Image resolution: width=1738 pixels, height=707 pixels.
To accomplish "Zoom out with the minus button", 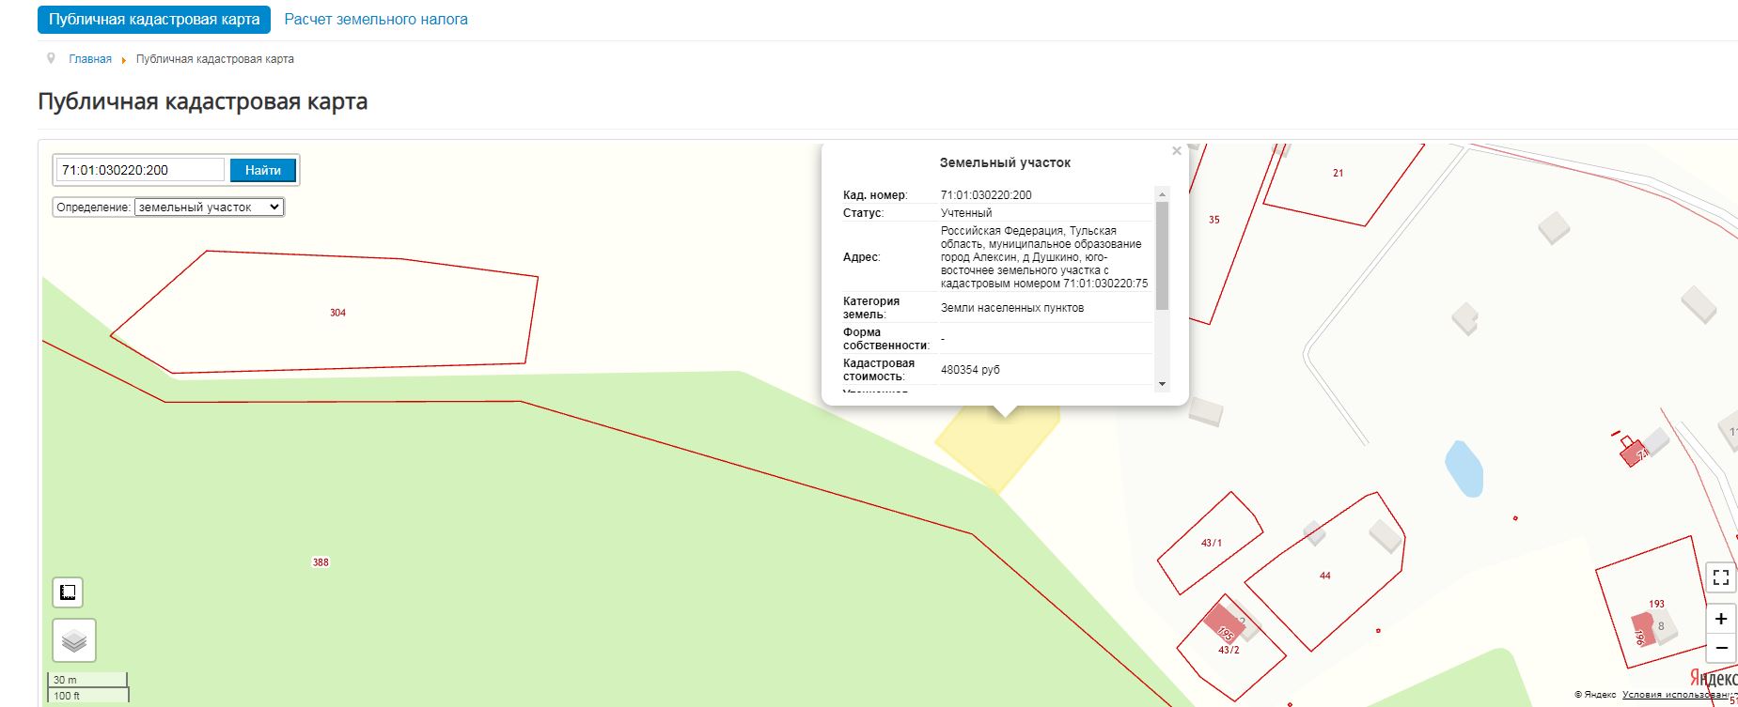I will pos(1720,648).
